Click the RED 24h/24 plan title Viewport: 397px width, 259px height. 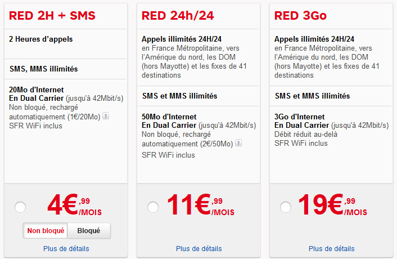pyautogui.click(x=178, y=15)
